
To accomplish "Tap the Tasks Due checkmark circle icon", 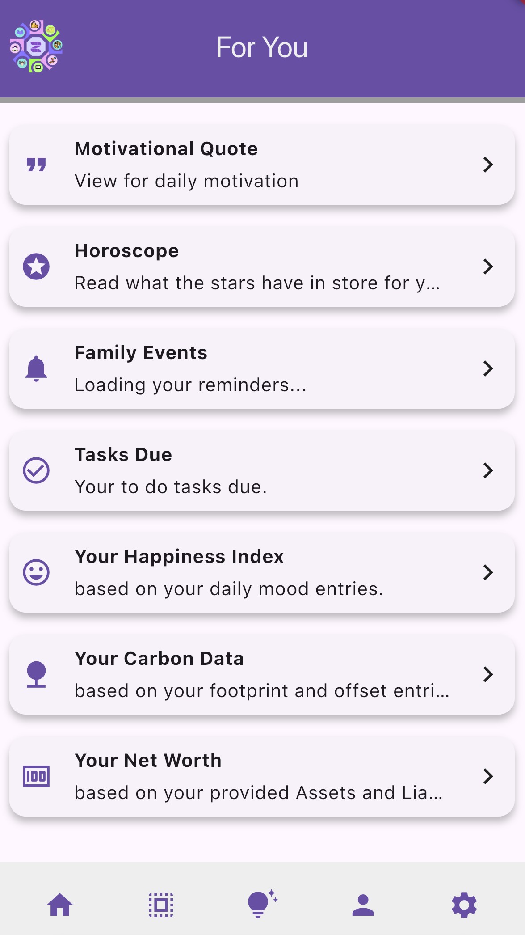I will click(36, 470).
